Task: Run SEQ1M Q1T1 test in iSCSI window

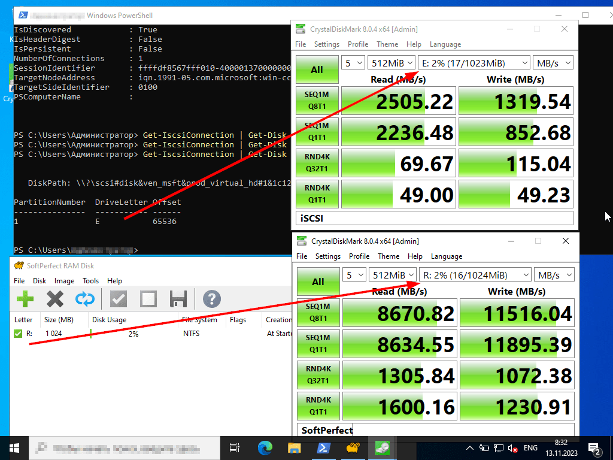Action: pyautogui.click(x=317, y=132)
